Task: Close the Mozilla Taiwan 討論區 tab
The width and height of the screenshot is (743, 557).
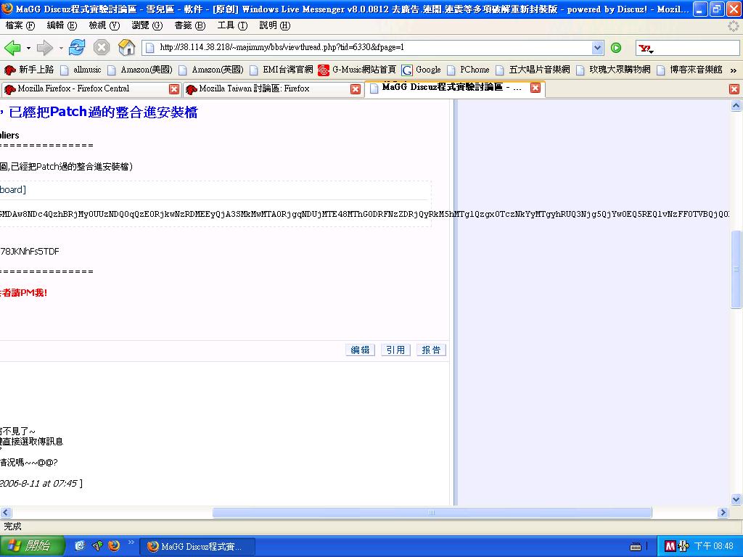Action: [356, 89]
